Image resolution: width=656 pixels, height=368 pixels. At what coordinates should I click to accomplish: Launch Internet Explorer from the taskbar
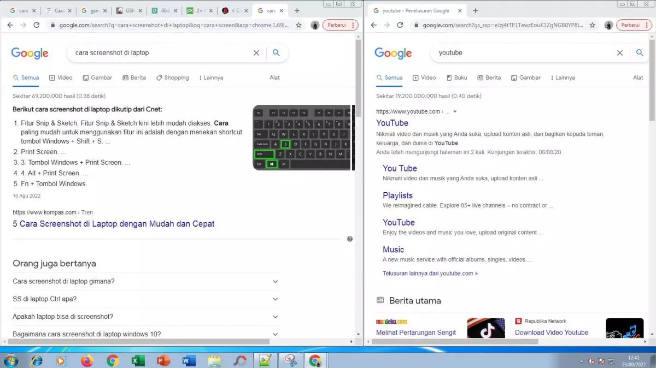point(37,360)
